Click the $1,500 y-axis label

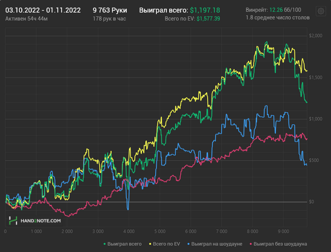point(315,78)
